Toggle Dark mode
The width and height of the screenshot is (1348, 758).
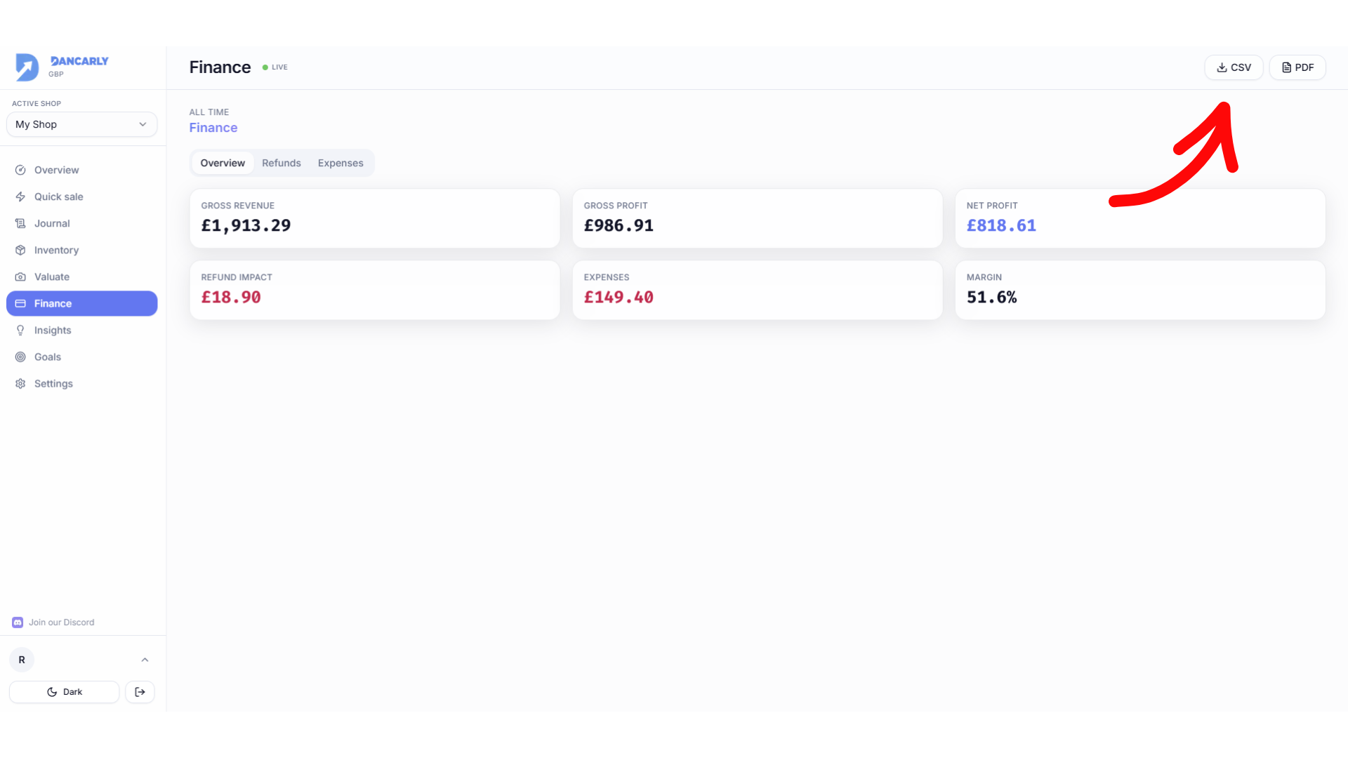(64, 692)
